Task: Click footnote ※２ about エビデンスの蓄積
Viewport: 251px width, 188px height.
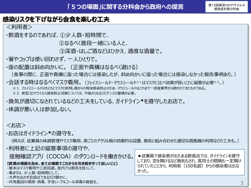Action: (75, 93)
